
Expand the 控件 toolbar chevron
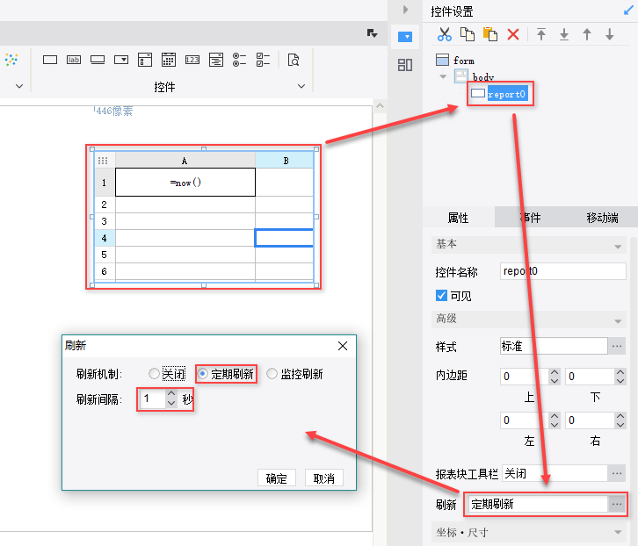301,86
